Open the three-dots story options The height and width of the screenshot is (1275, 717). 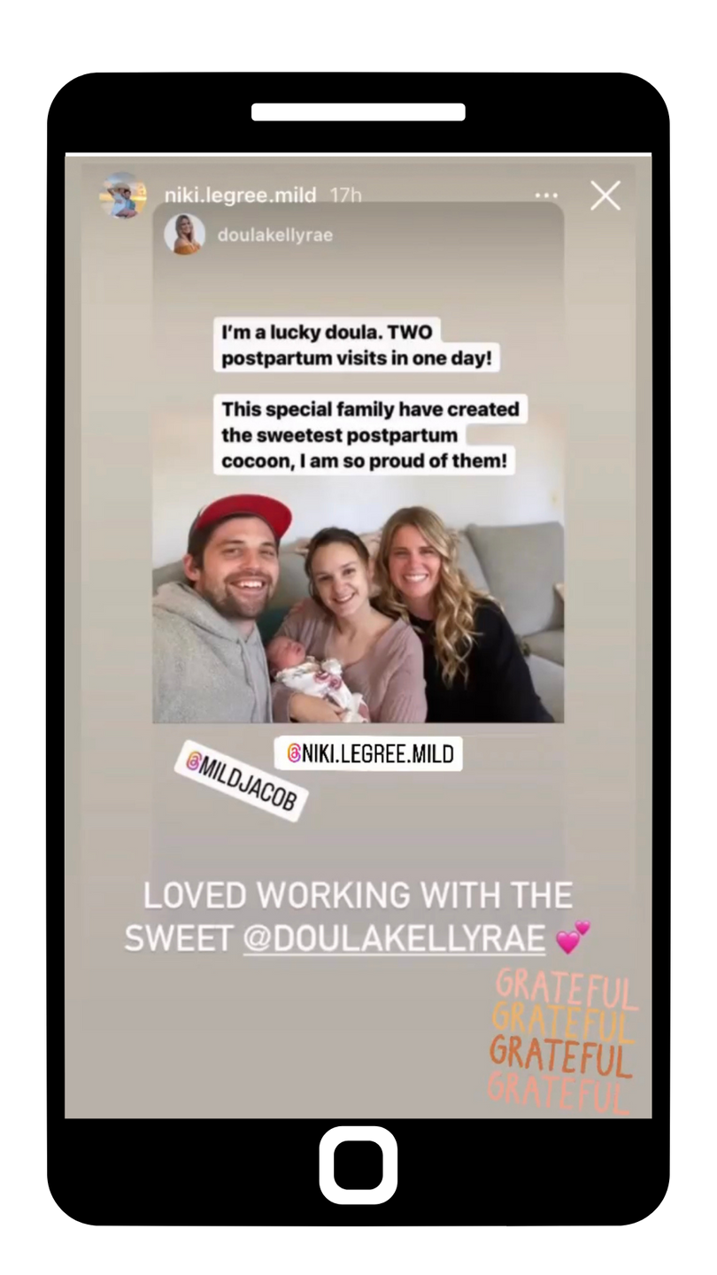click(x=547, y=196)
